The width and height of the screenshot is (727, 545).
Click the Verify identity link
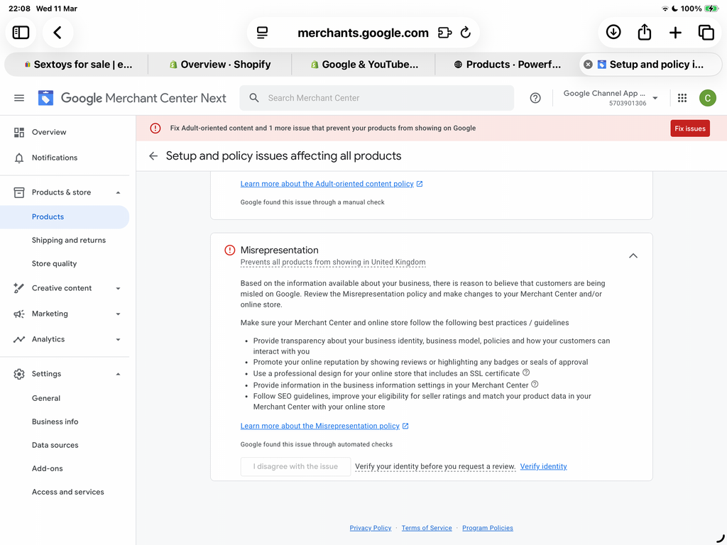pos(543,466)
